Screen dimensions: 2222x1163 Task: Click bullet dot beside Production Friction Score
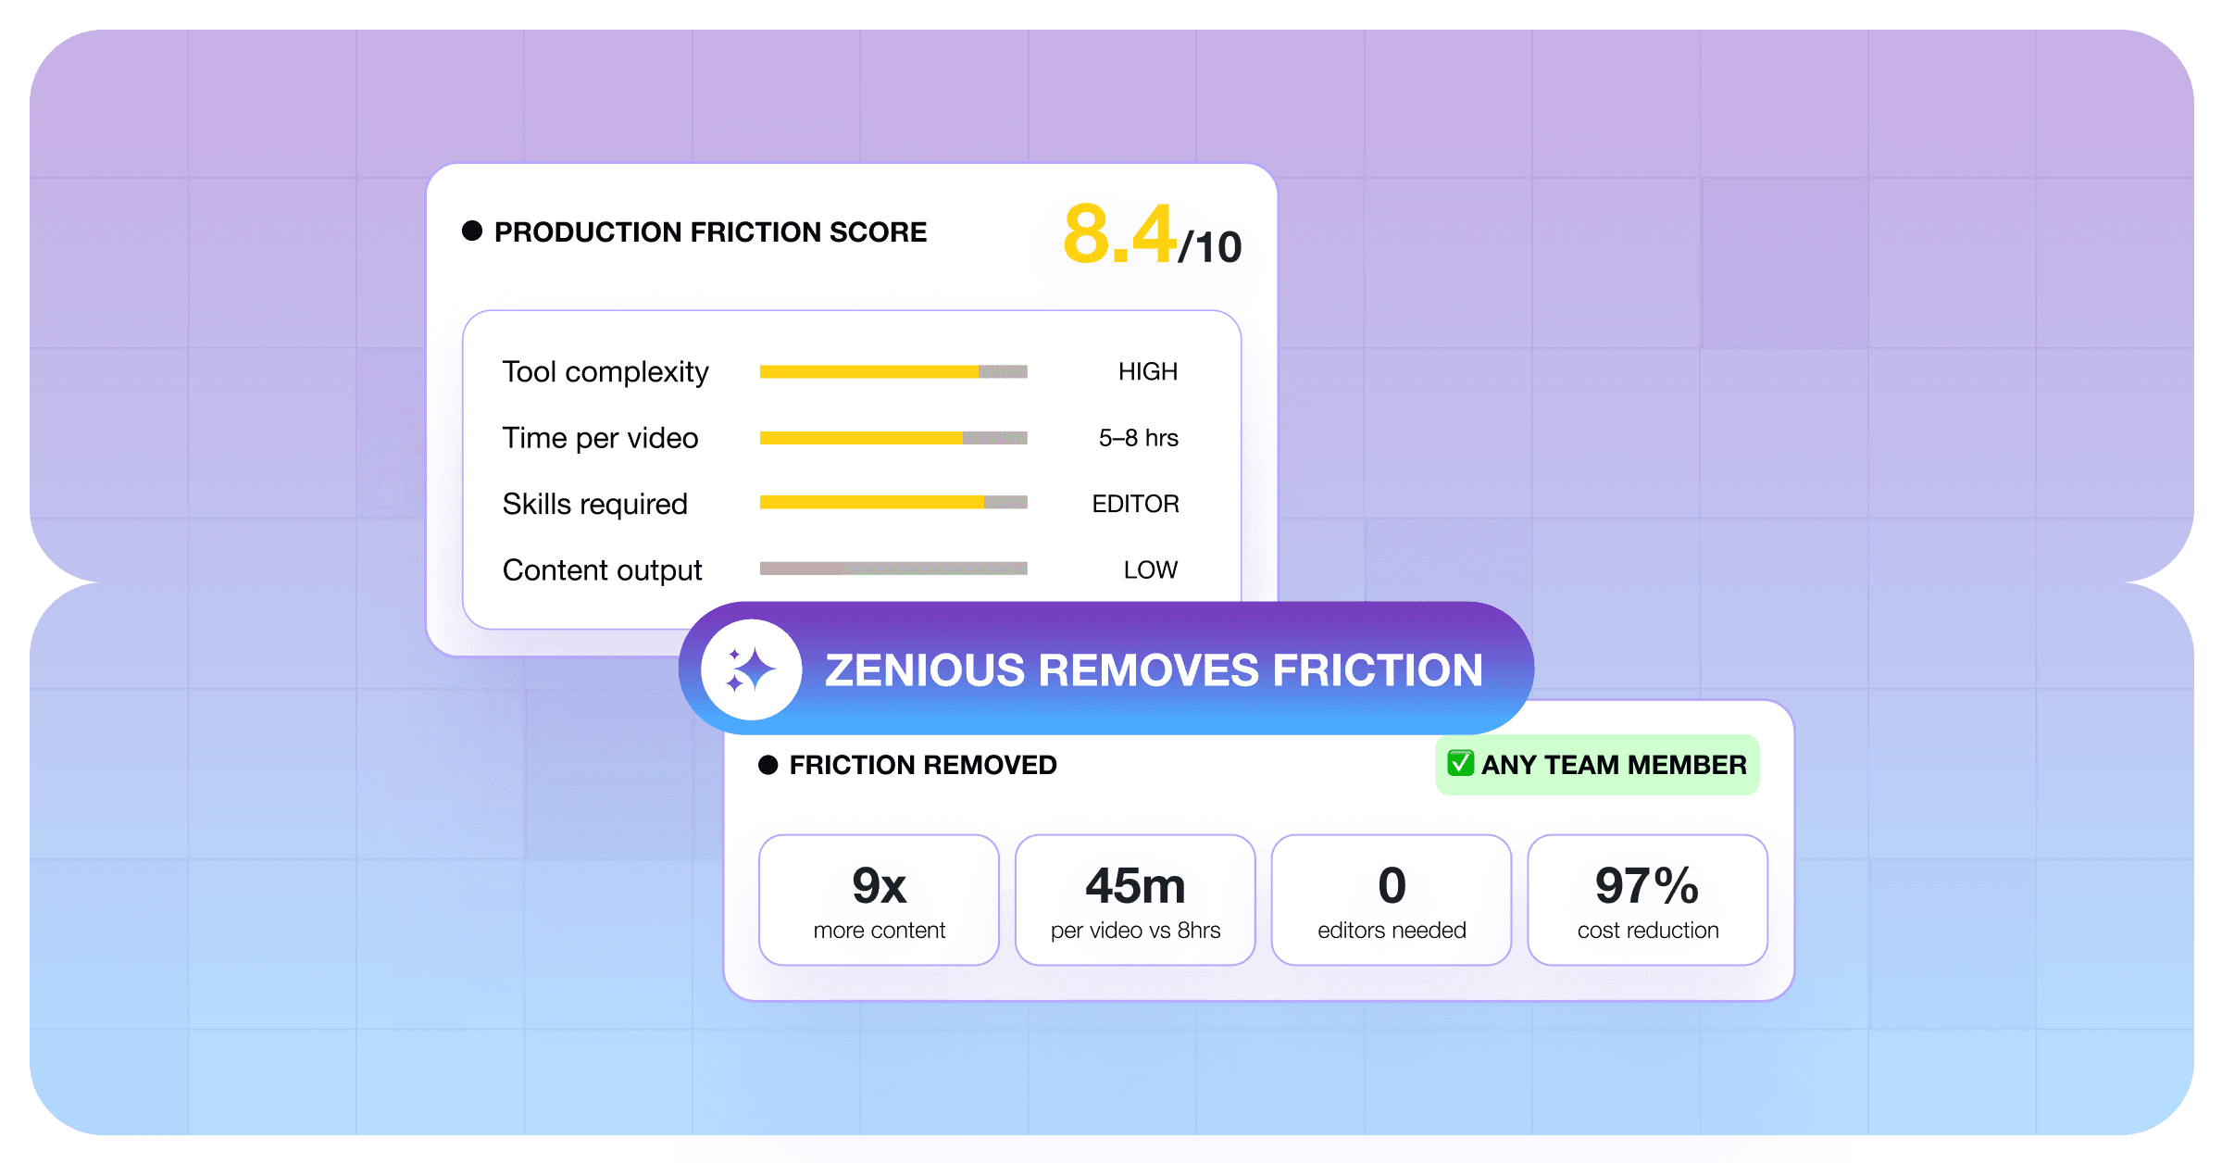pos(472,231)
